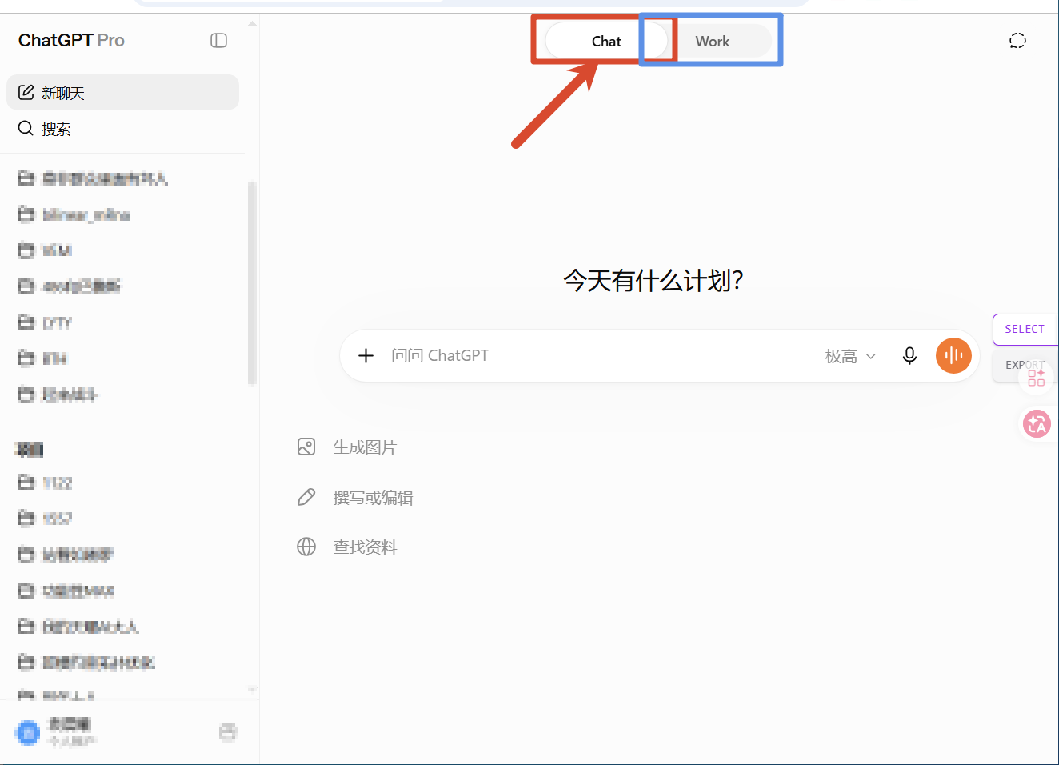Start dictation with the microphone icon

(909, 356)
